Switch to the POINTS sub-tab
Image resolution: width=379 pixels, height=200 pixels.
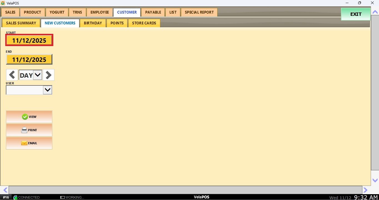pyautogui.click(x=117, y=23)
